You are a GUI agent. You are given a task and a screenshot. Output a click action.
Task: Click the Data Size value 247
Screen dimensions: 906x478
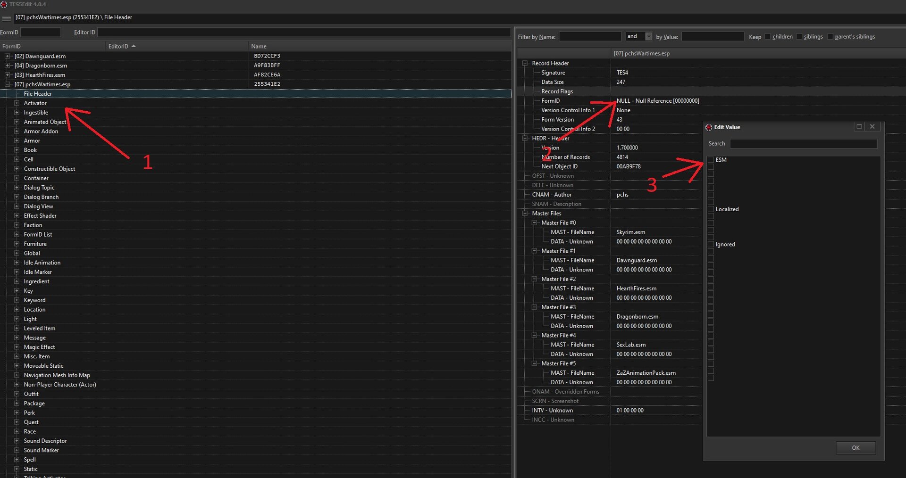(x=621, y=82)
